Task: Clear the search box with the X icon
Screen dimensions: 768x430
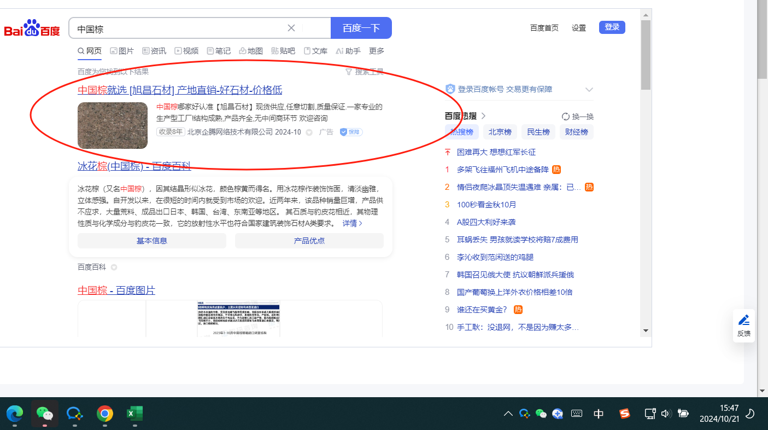Action: point(291,28)
